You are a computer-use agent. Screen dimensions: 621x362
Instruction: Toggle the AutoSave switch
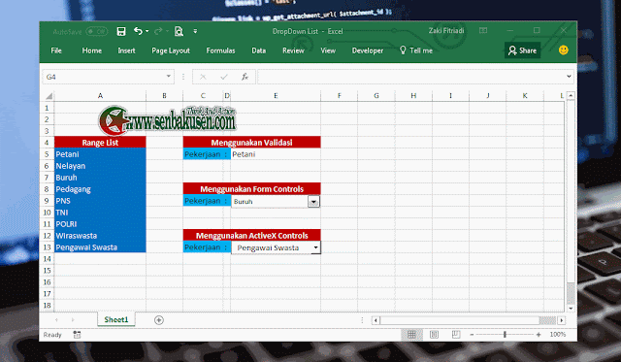click(x=97, y=31)
